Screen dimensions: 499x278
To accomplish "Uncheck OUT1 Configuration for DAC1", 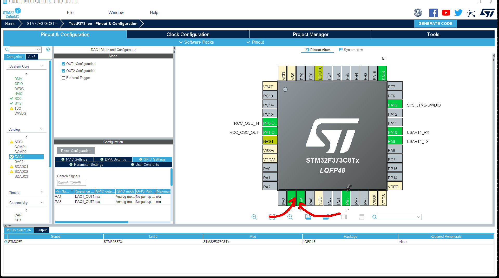I will (x=63, y=64).
